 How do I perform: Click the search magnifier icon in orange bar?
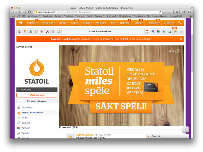pos(179,23)
